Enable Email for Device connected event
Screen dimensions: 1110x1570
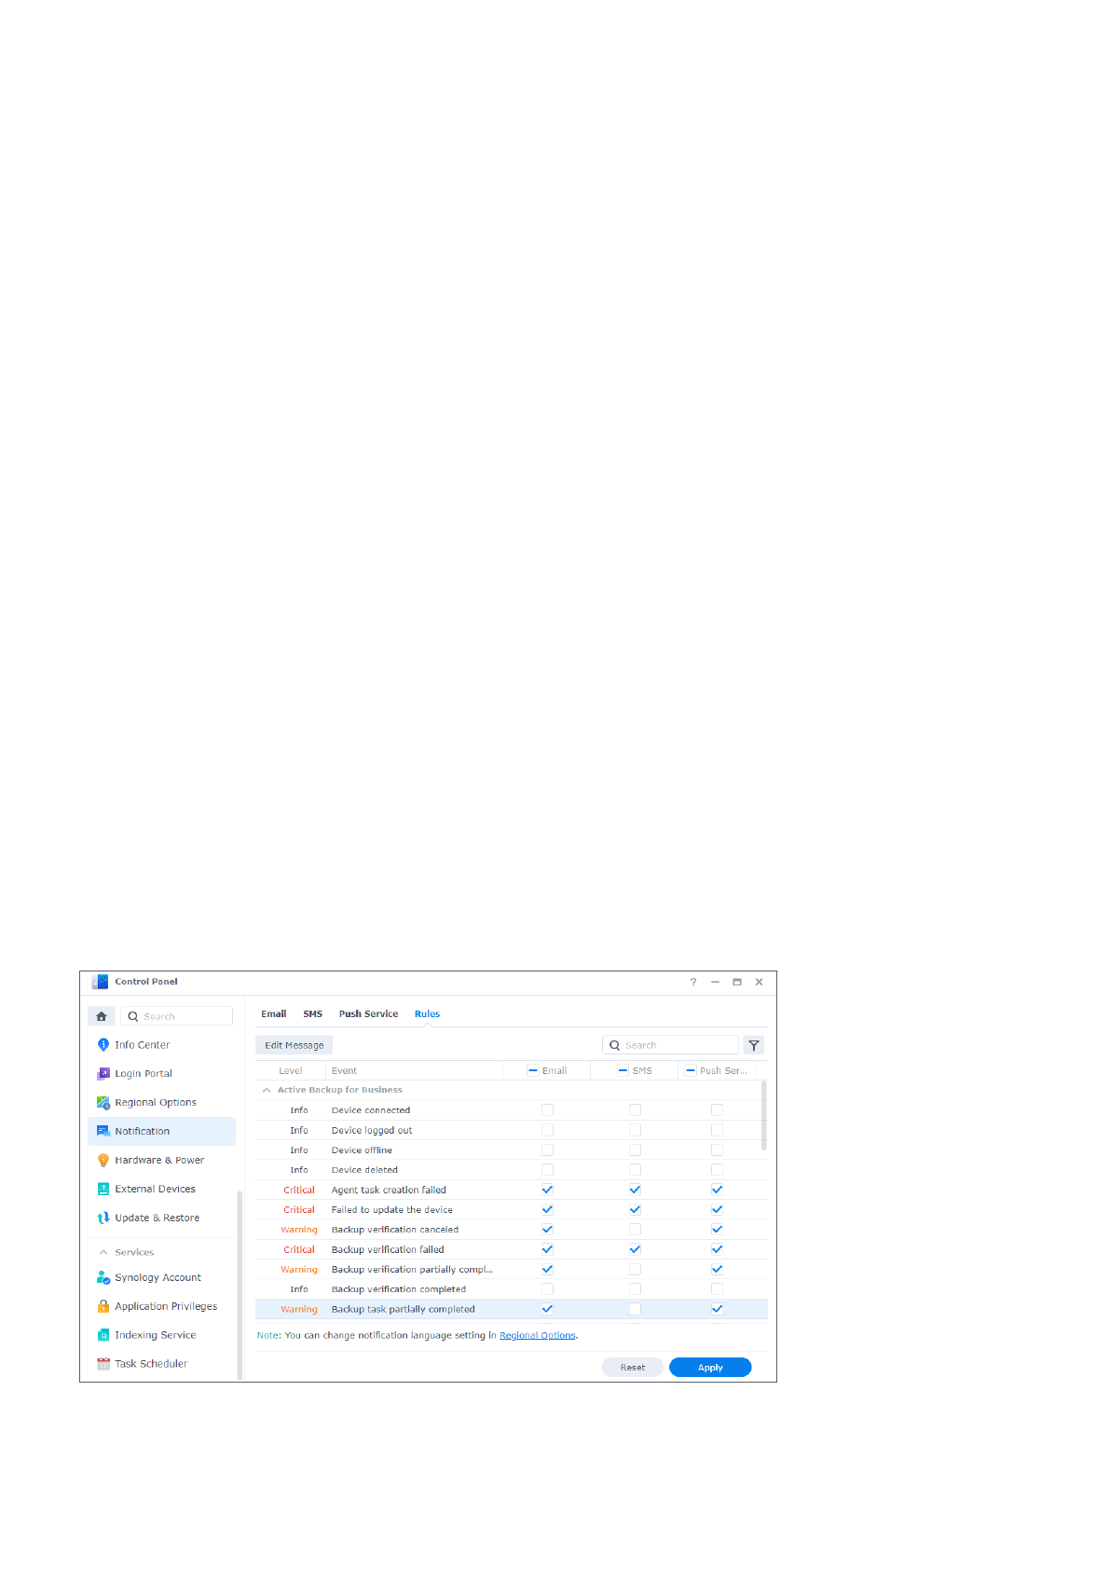(547, 1110)
